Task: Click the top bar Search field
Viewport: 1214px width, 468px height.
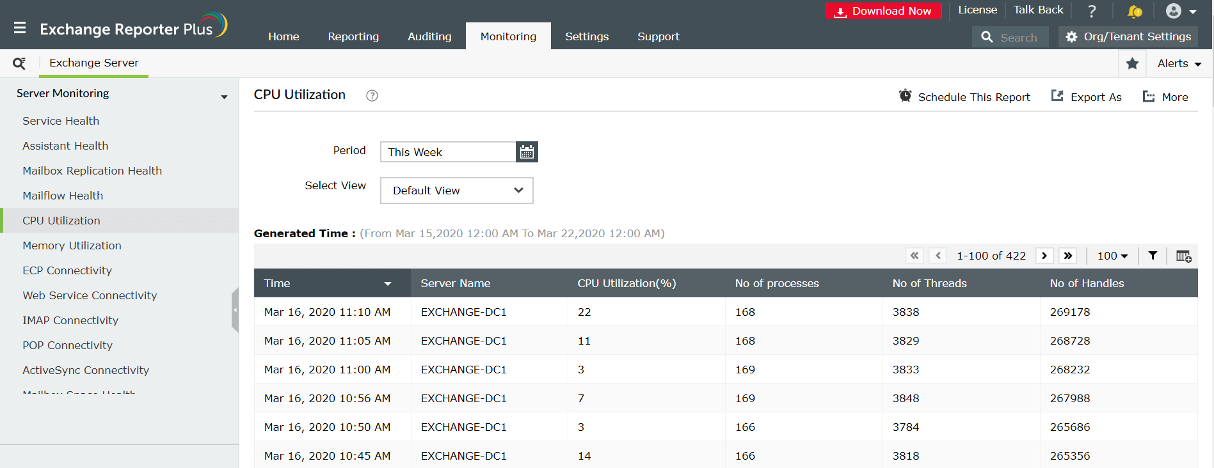Action: click(x=1010, y=37)
